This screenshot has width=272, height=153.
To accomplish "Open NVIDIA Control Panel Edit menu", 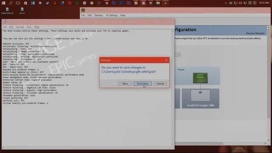I will (x=90, y=15).
